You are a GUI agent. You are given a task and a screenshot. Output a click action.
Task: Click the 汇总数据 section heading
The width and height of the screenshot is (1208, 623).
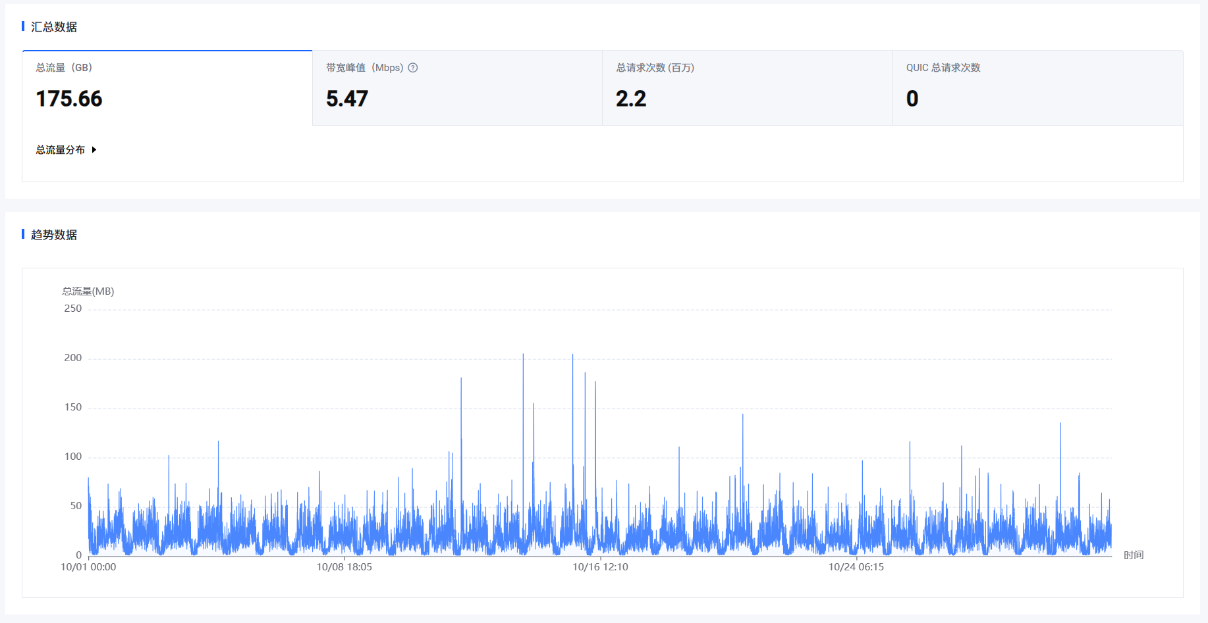click(54, 27)
